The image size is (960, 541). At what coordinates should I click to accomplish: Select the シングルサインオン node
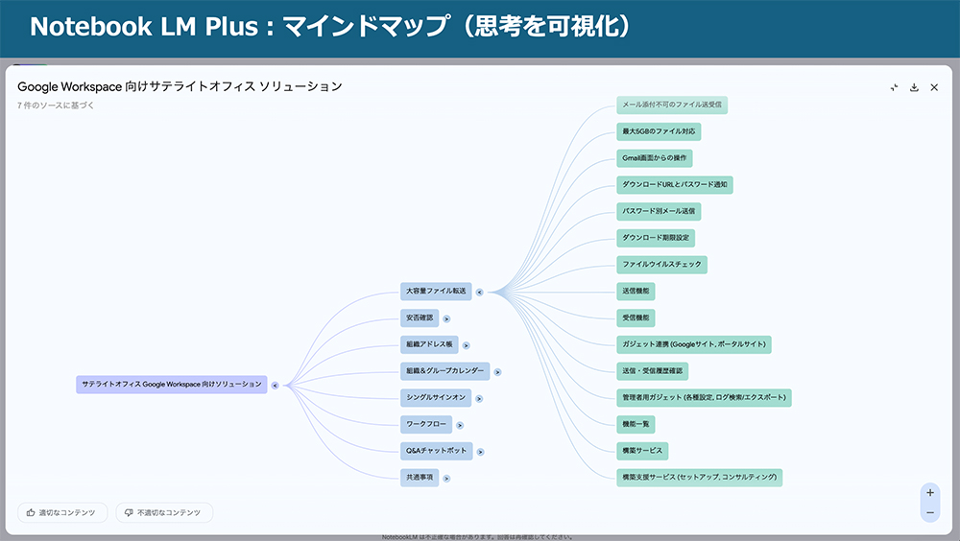click(436, 398)
